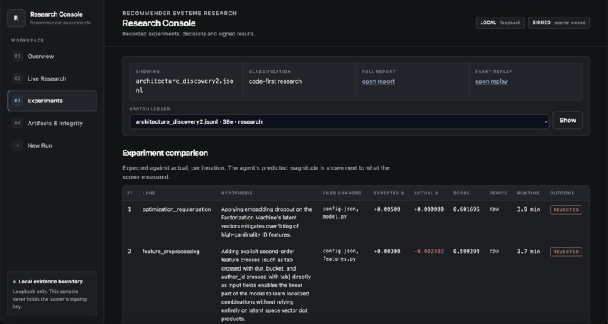The width and height of the screenshot is (608, 324).
Task: Click the runtime 3.9 min
Action: [529, 209]
